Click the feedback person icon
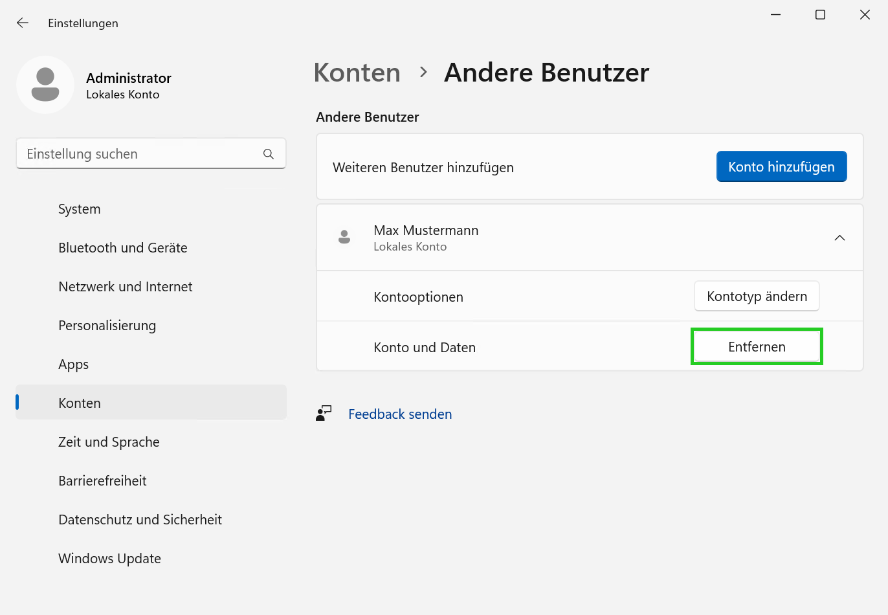 (324, 413)
